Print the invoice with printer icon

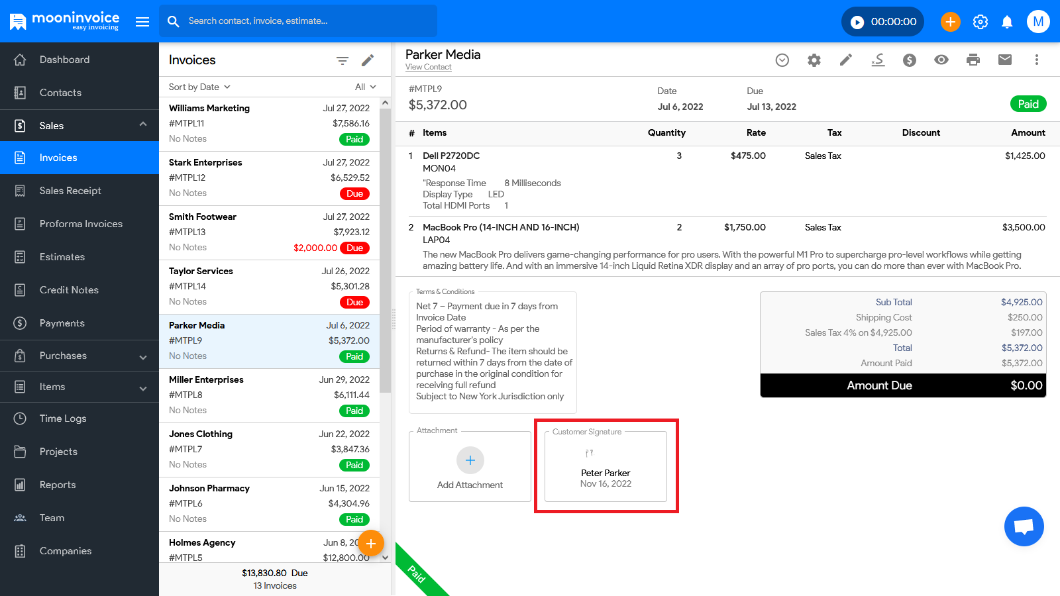973,60
